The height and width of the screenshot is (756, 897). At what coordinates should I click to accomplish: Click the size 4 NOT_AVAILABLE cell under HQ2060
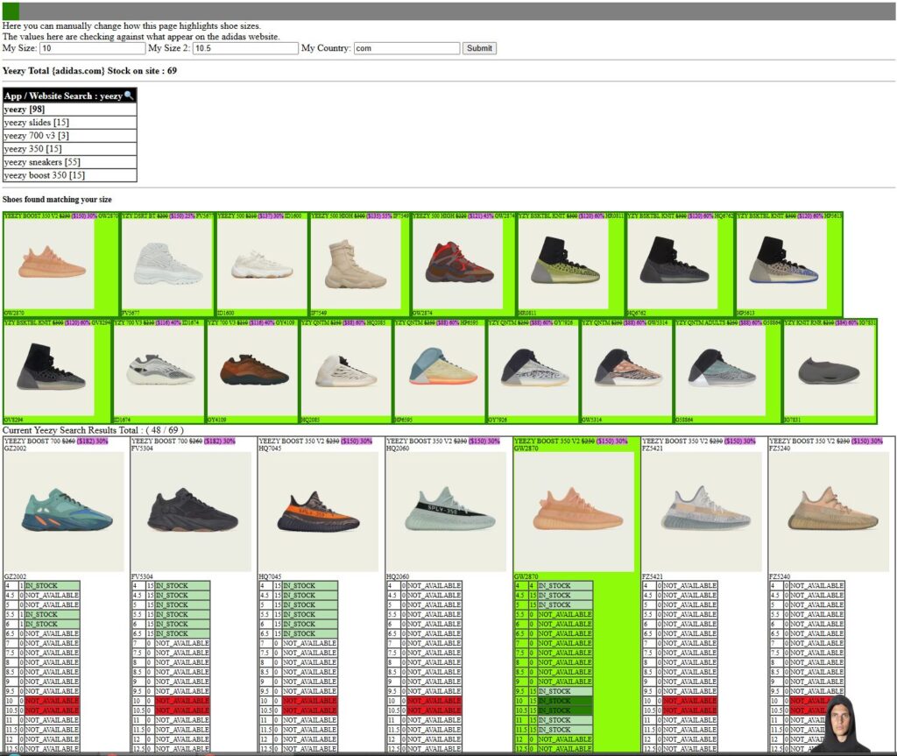(434, 585)
